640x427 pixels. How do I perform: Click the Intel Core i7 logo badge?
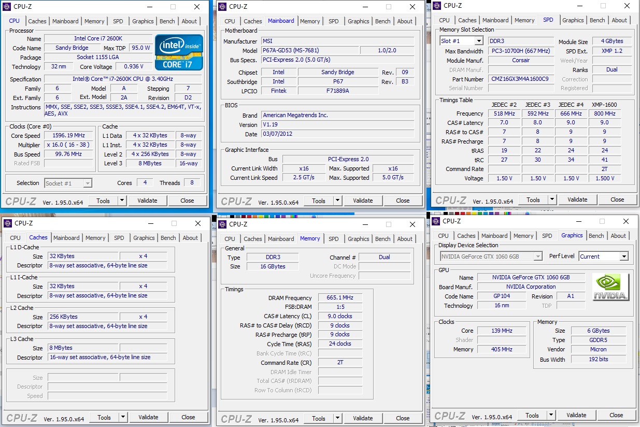[x=179, y=52]
